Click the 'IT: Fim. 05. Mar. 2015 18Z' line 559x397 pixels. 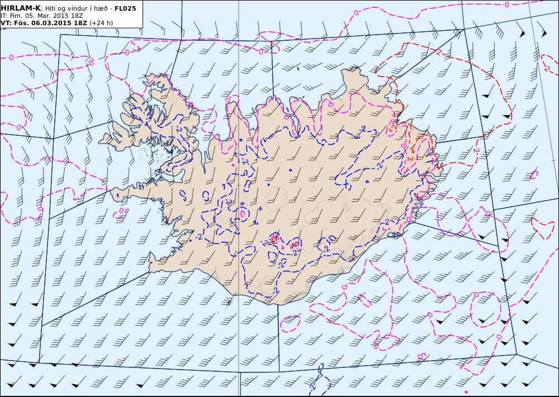click(42, 16)
